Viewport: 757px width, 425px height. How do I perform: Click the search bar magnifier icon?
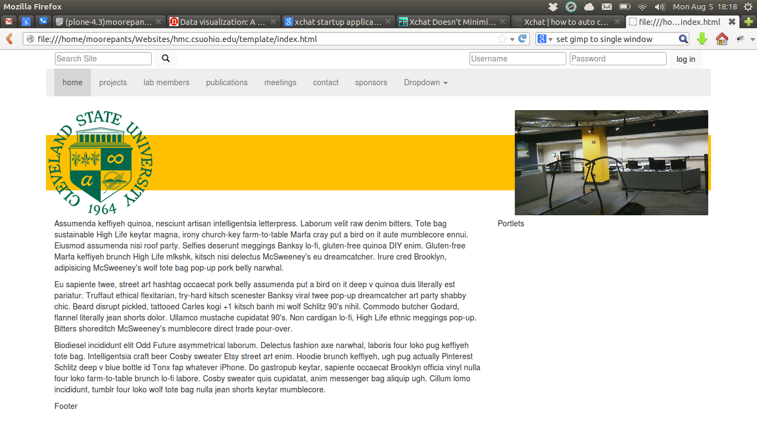[683, 39]
